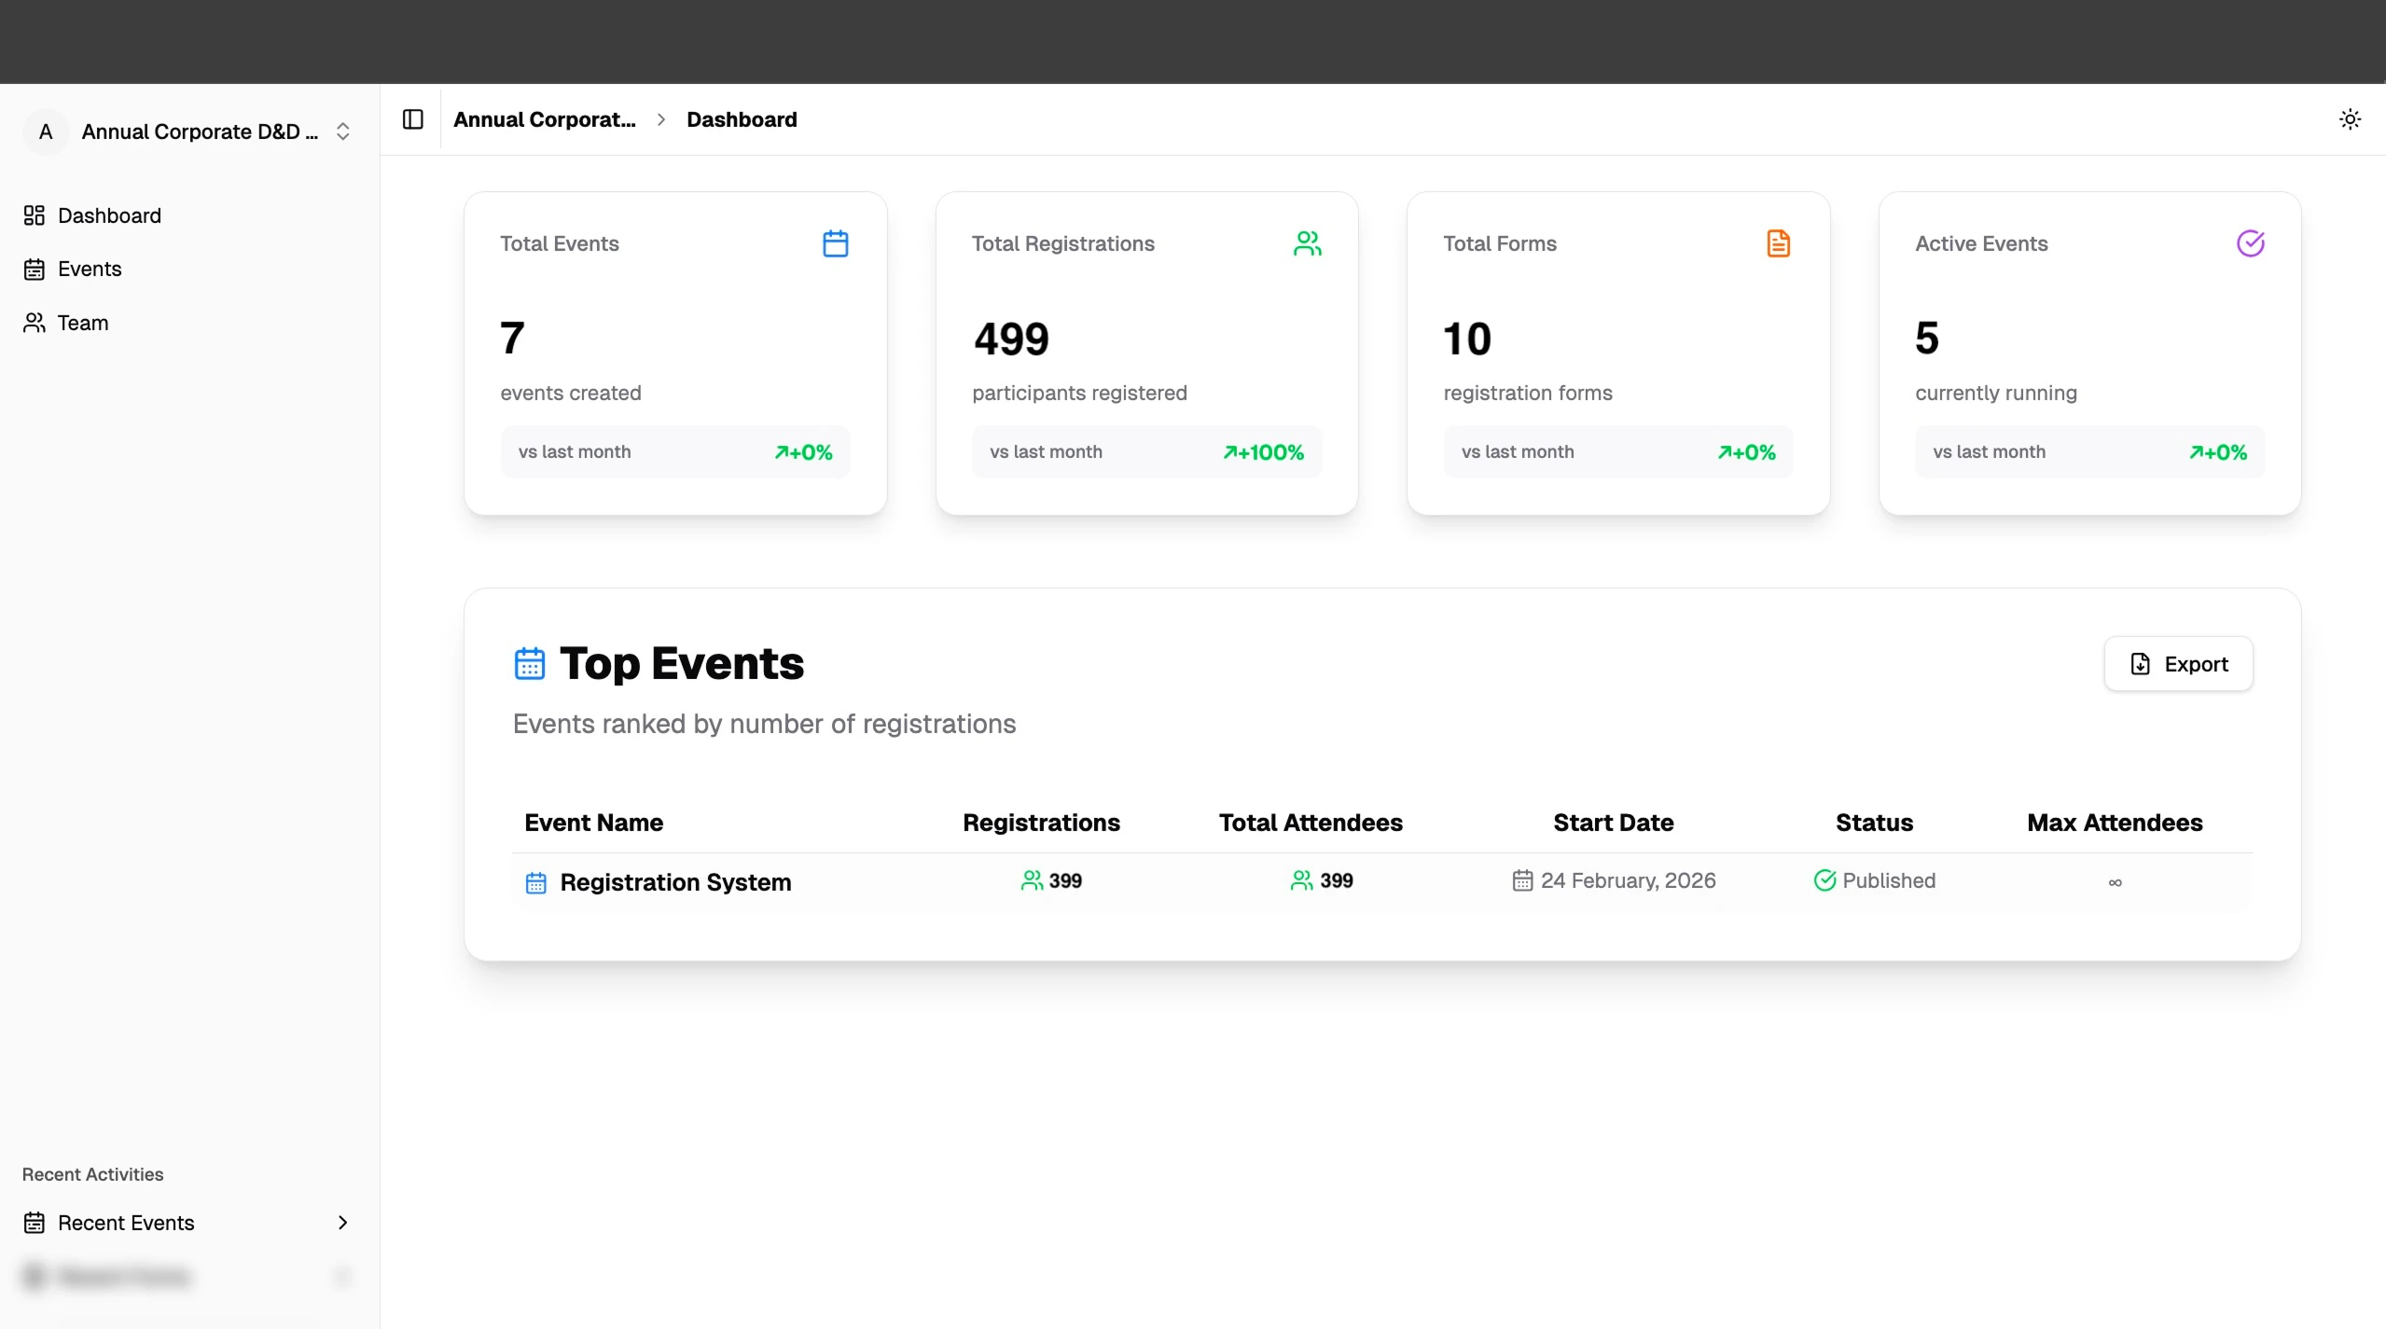Click the Export button in Top Events

(x=2178, y=663)
